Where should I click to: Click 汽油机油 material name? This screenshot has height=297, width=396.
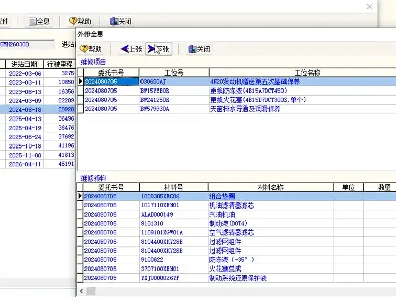[x=222, y=215]
